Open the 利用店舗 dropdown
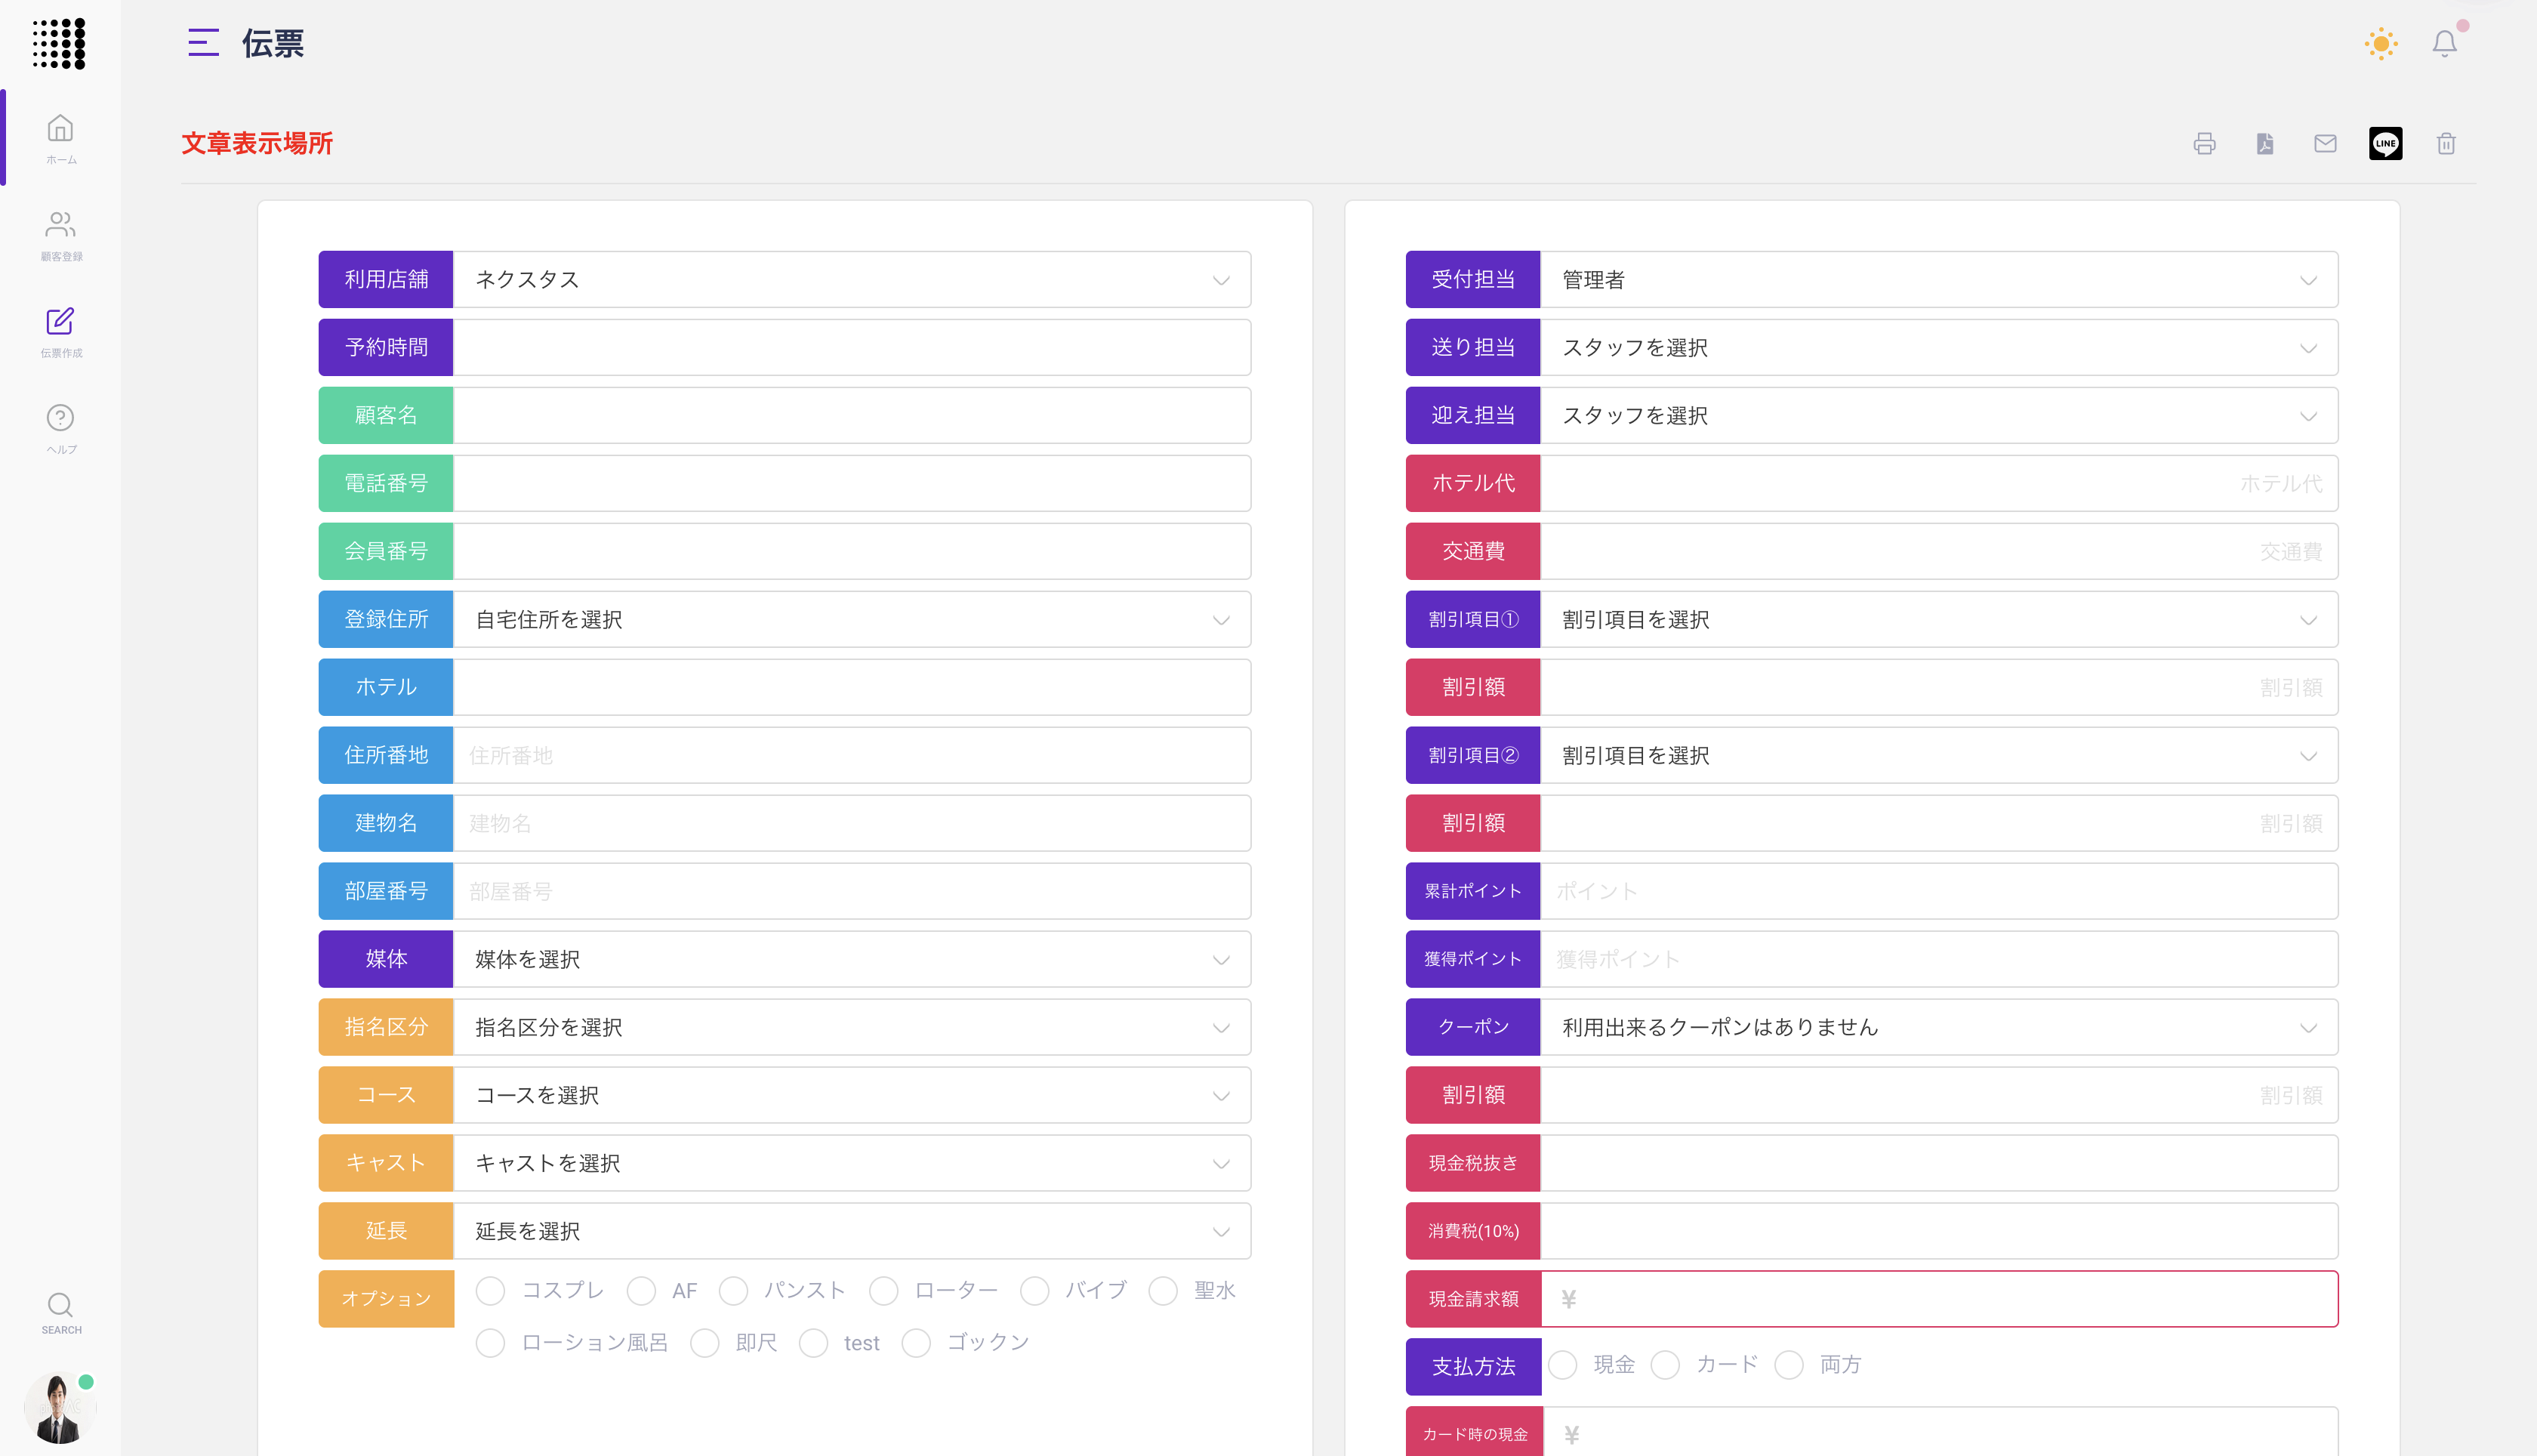Image resolution: width=2537 pixels, height=1456 pixels. 852,280
